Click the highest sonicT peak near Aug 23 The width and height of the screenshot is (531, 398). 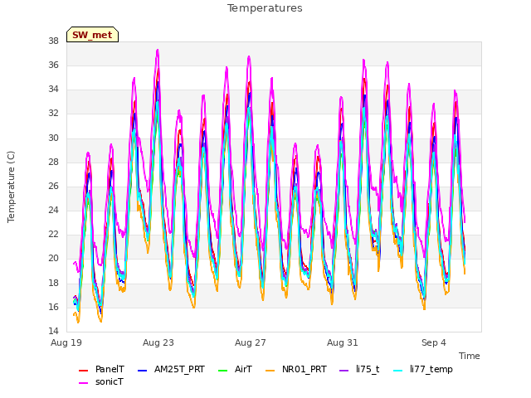pos(158,50)
